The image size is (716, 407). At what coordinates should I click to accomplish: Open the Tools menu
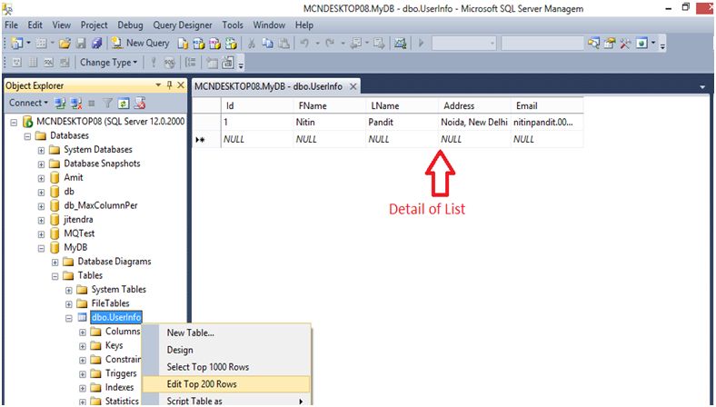click(233, 25)
